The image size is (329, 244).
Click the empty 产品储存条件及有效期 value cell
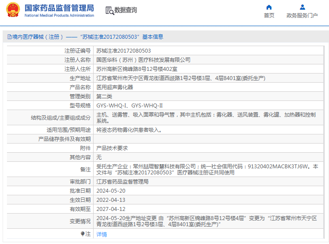pyautogui.click(x=208, y=139)
